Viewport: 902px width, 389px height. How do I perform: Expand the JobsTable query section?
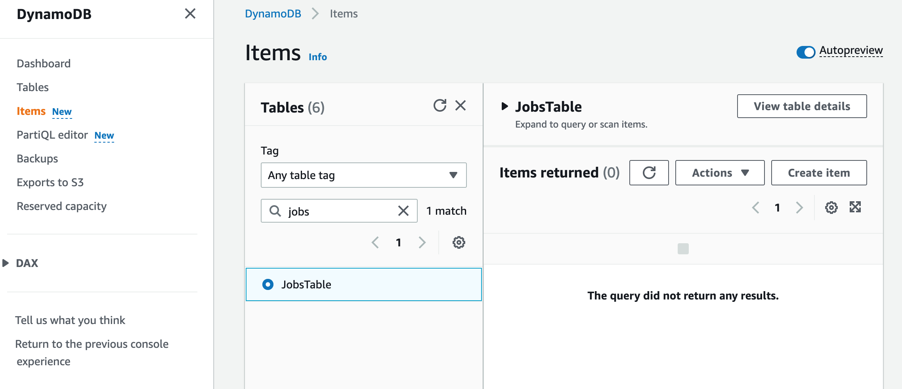coord(505,106)
